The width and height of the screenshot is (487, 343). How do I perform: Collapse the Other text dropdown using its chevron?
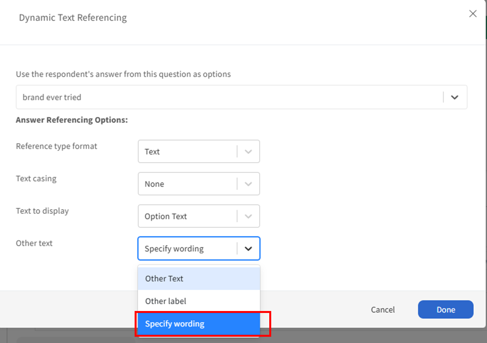[x=248, y=249]
